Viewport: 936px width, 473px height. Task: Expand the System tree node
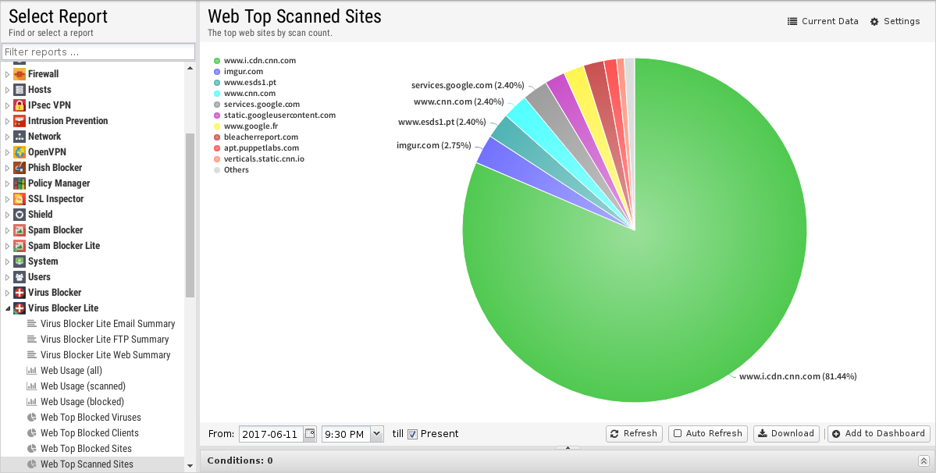click(7, 261)
